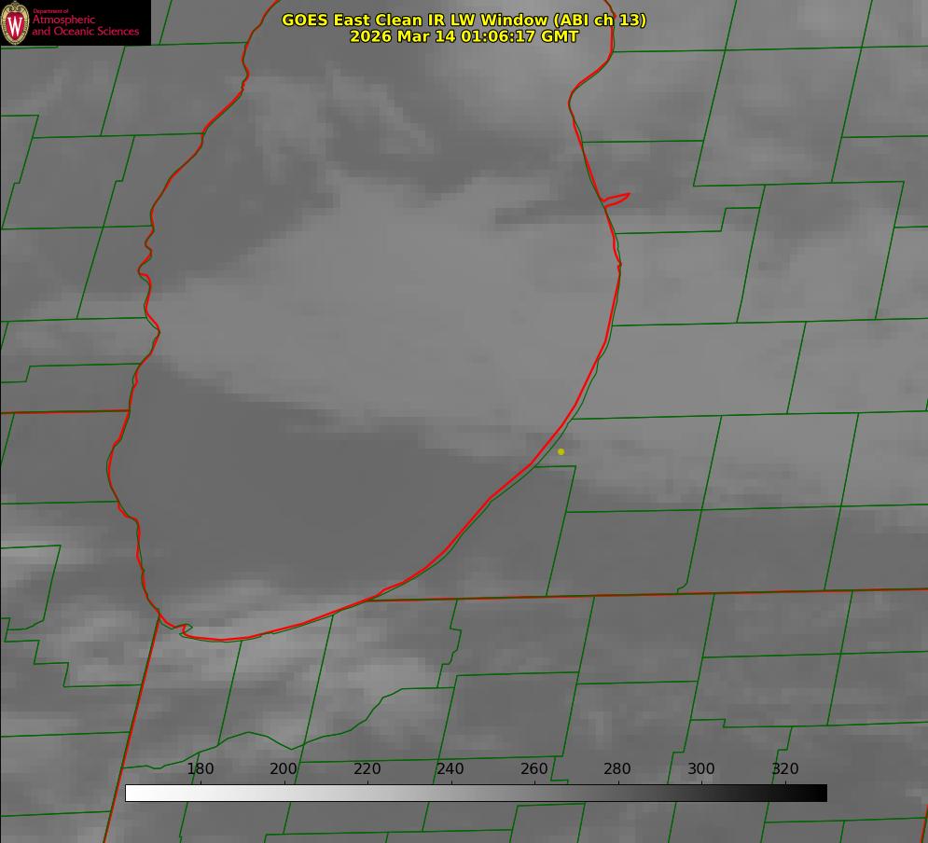Image resolution: width=928 pixels, height=843 pixels.
Task: Click the white end of the grayscale colorbar
Action: click(x=132, y=793)
